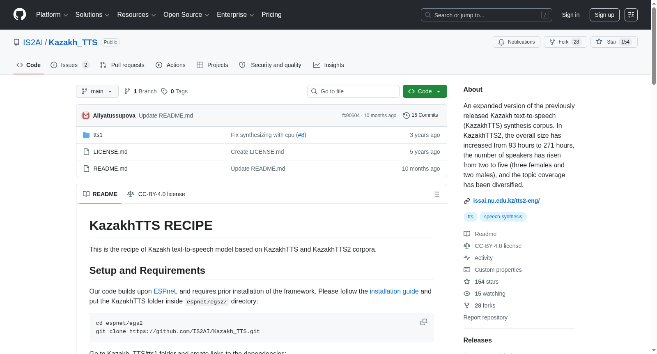Viewport: 657px width, 354px height.
Task: Click the link icon beside issai.nu.edu.kz
Action: pyautogui.click(x=467, y=201)
